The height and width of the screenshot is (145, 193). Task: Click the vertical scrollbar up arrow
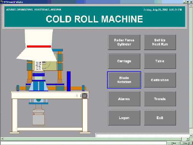click(191, 6)
